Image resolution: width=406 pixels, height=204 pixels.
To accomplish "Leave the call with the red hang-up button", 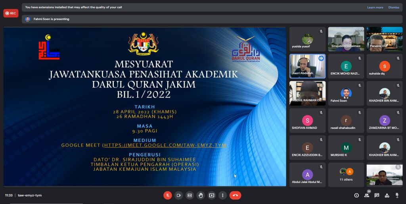I will 235,195.
